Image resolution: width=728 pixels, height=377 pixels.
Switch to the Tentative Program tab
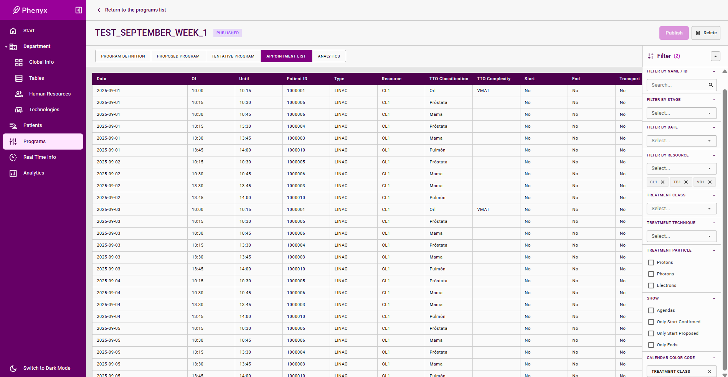233,56
